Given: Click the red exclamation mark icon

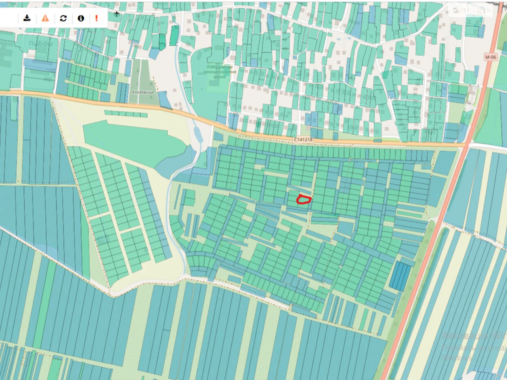Looking at the screenshot, I should pos(96,18).
